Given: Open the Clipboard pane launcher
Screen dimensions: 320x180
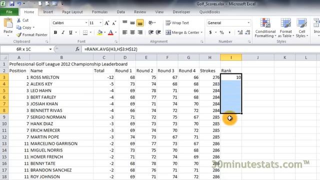Looking at the screenshot, I should pos(46,41).
